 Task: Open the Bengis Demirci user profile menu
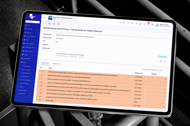click(x=164, y=25)
